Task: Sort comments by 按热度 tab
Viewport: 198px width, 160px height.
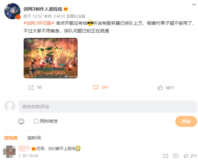Action: (x=11, y=138)
